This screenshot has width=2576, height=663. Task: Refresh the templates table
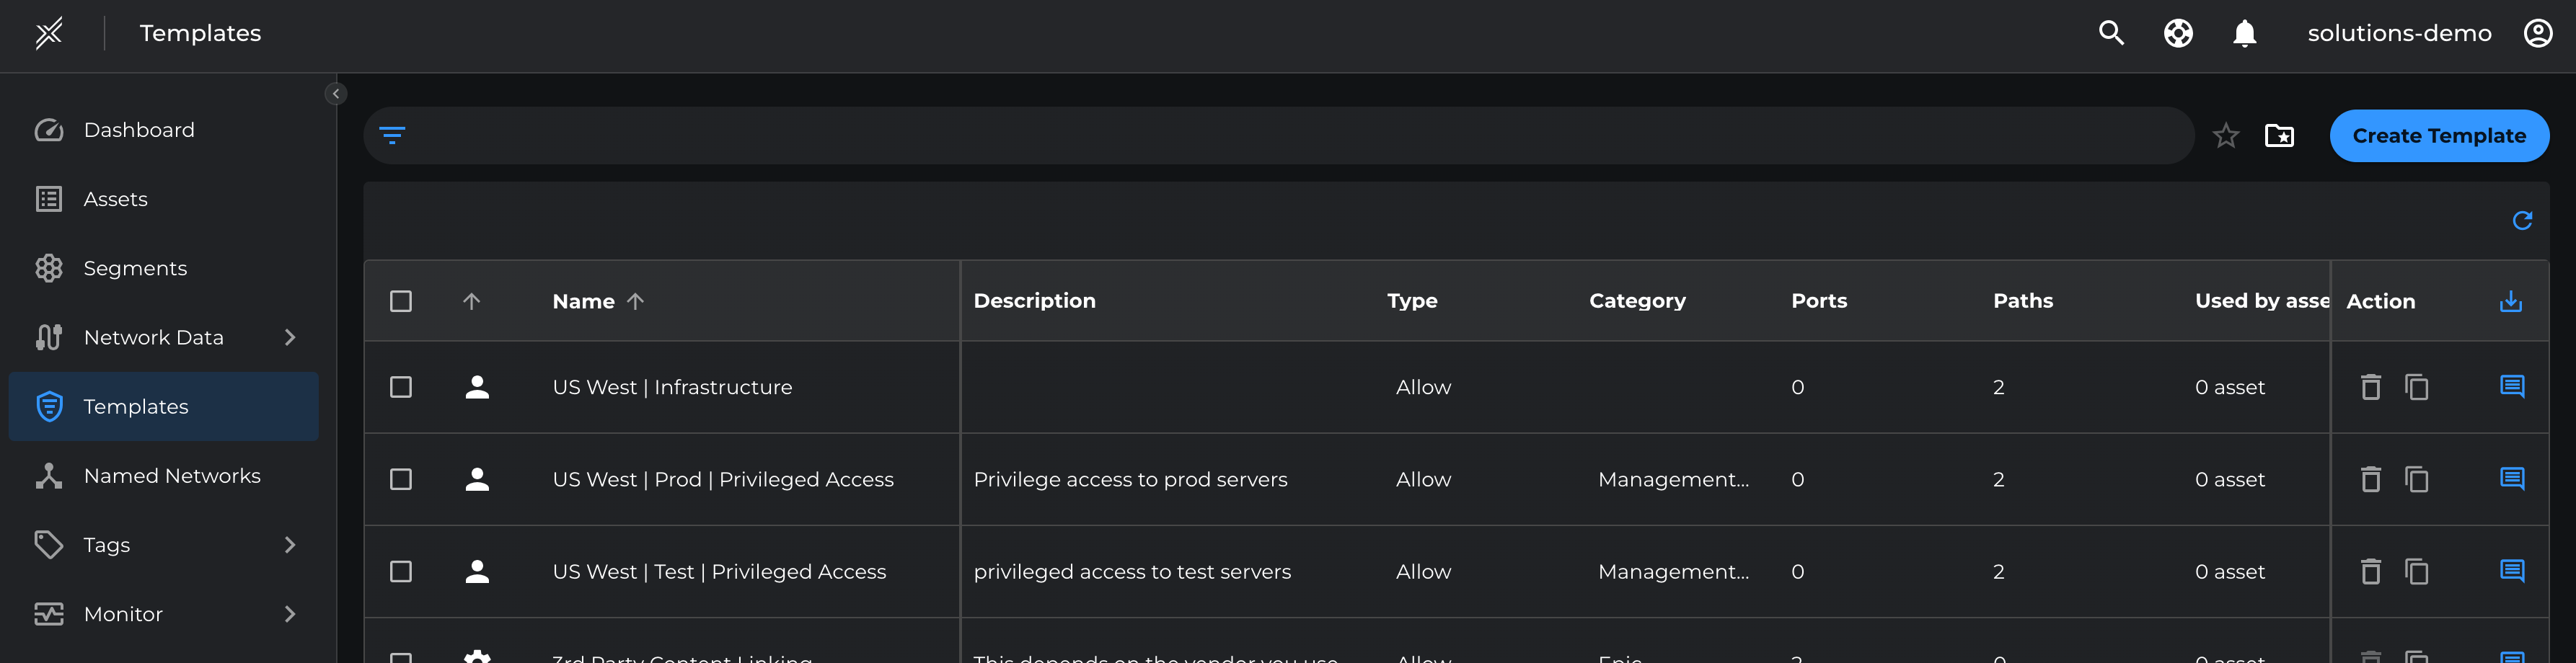point(2522,220)
